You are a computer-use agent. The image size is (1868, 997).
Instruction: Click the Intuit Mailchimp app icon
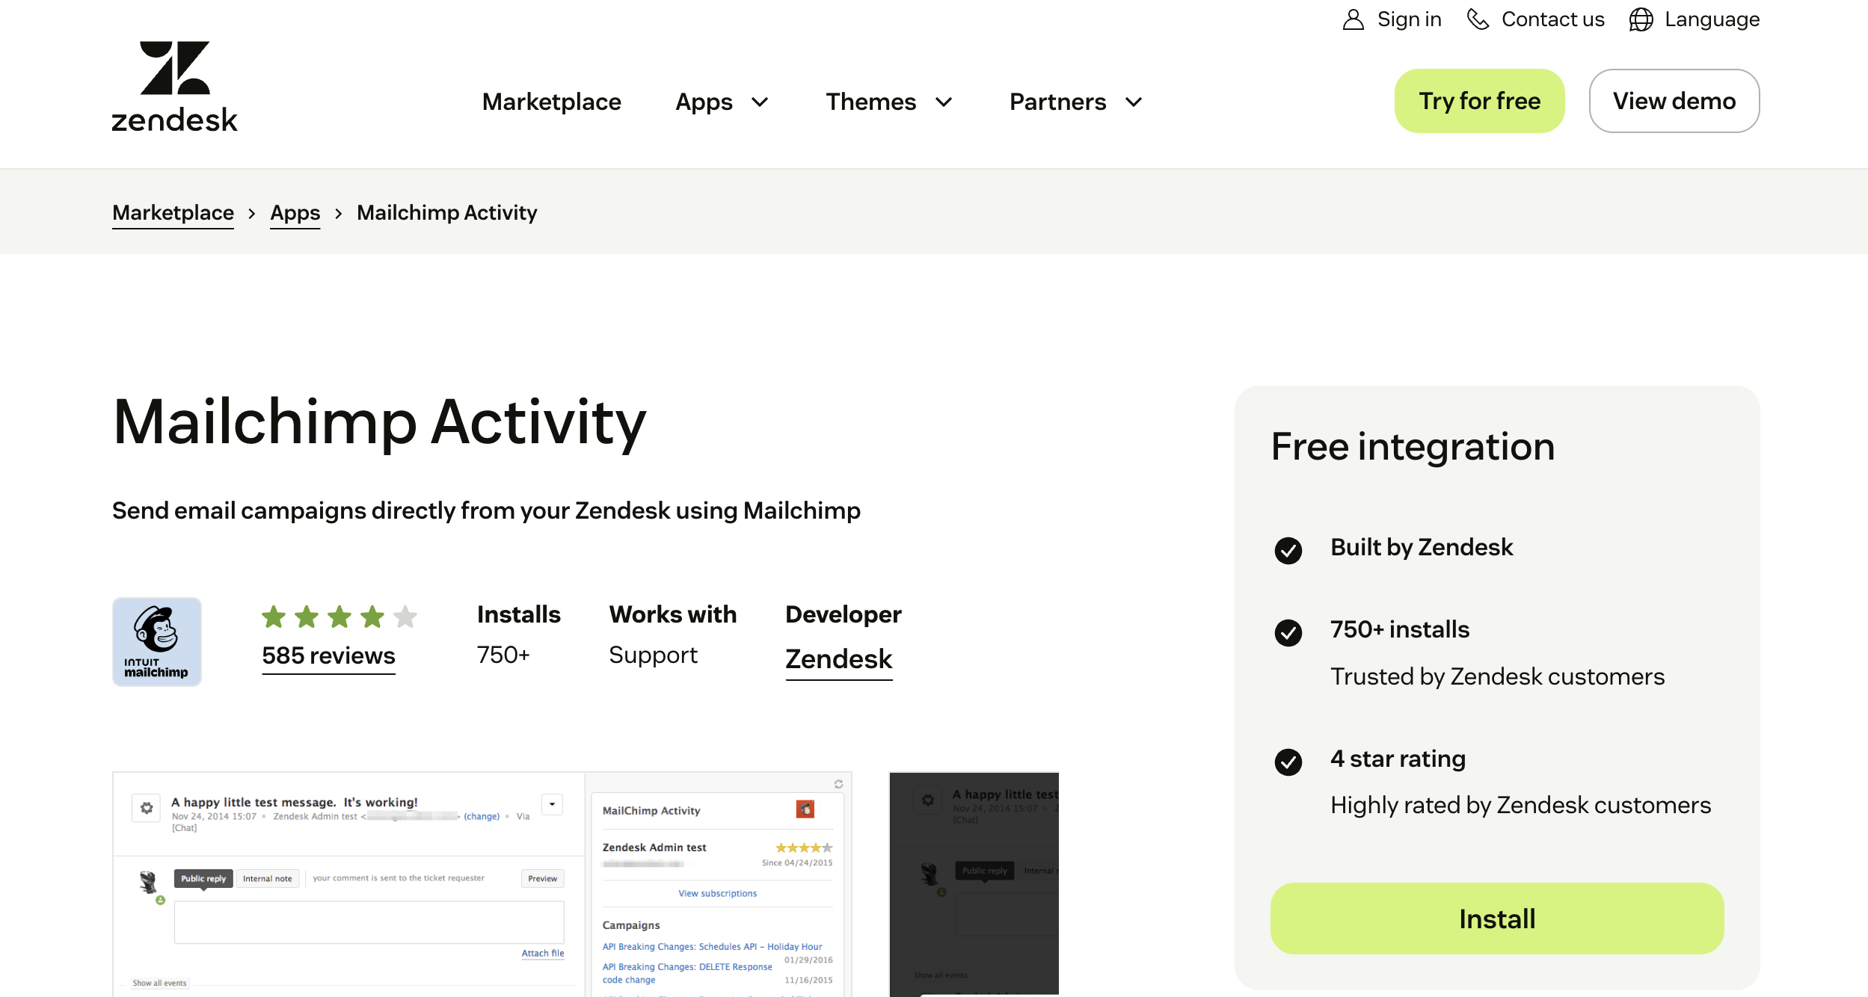[x=156, y=641]
